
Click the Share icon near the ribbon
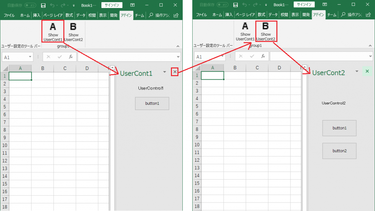pyautogui.click(x=176, y=15)
